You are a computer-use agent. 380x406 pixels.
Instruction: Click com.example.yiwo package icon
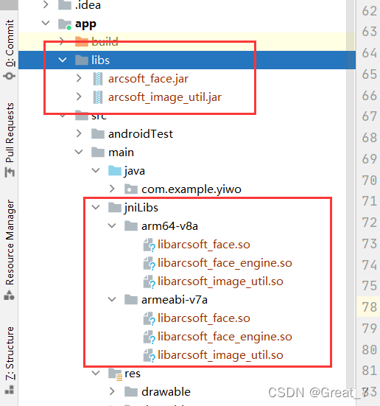(x=131, y=189)
